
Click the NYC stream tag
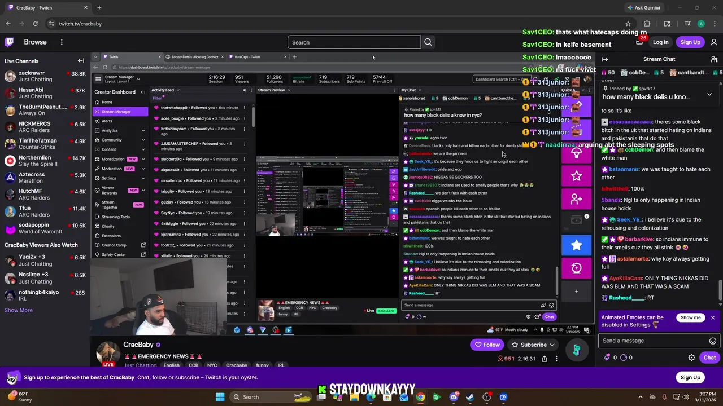(212, 365)
